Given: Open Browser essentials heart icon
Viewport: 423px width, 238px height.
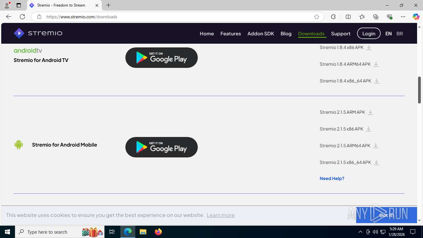Looking at the screenshot, I should (x=389, y=17).
